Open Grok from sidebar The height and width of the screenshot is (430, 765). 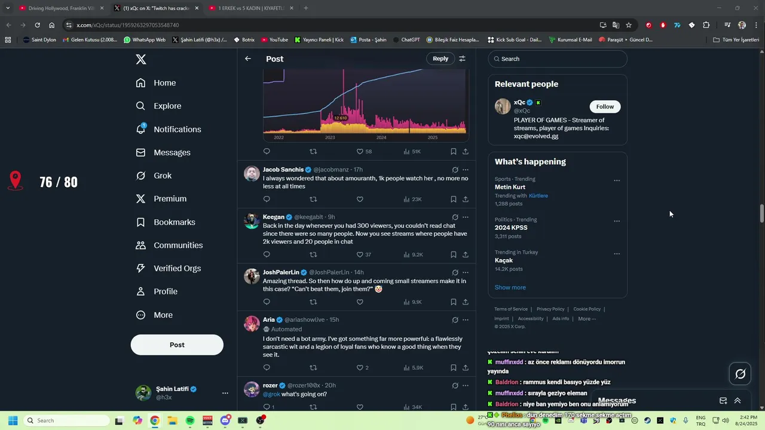tap(154, 176)
